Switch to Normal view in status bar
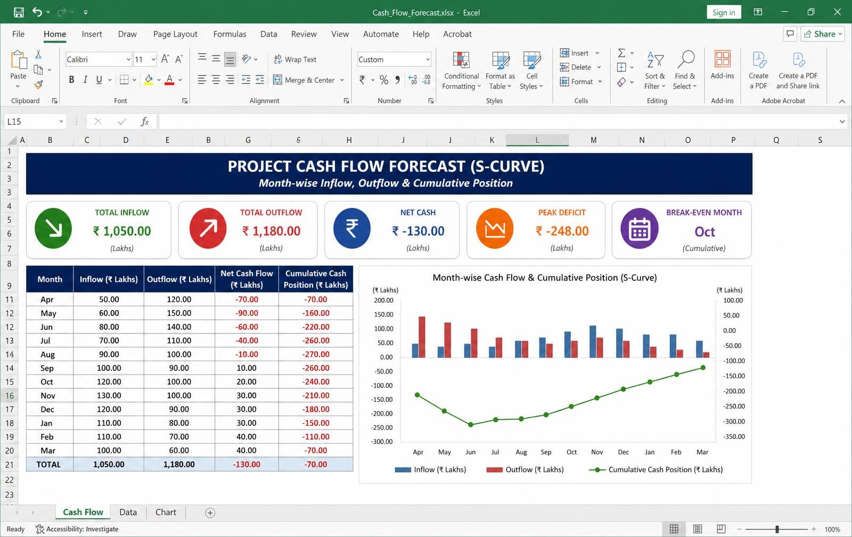Image resolution: width=852 pixels, height=537 pixels. [x=674, y=529]
